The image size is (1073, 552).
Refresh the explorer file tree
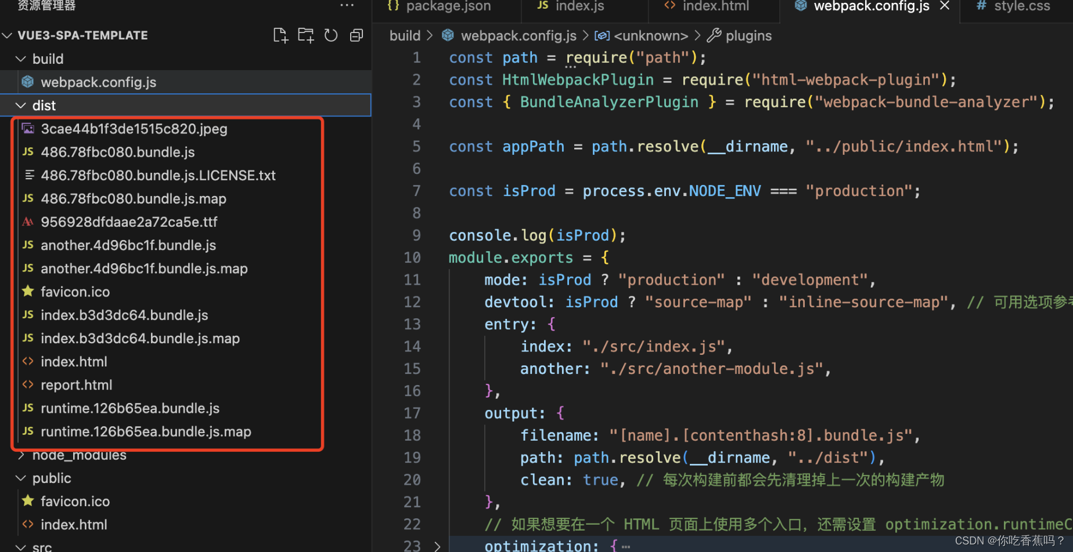coord(331,35)
